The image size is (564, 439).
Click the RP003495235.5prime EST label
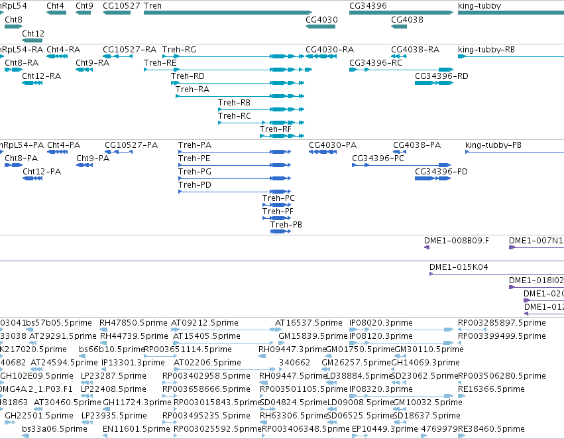pos(206,416)
